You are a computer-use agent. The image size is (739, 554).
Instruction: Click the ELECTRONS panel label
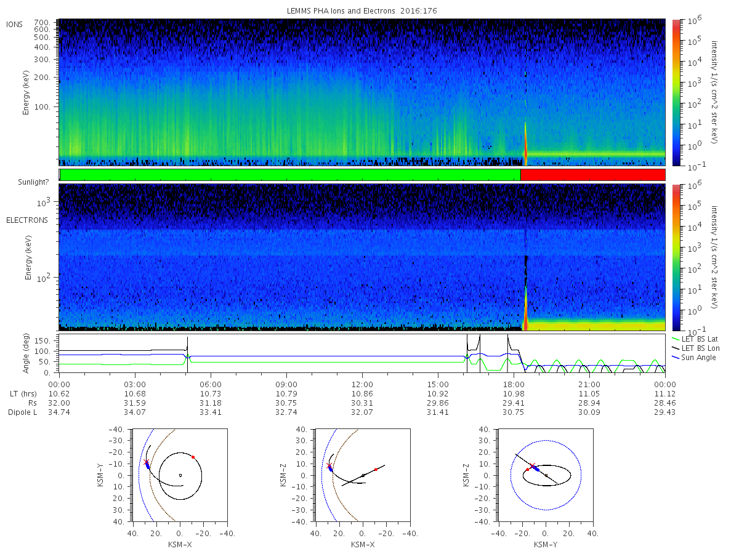click(x=26, y=220)
